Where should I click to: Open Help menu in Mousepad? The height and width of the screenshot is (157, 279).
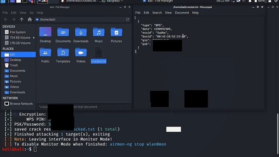click(195, 13)
